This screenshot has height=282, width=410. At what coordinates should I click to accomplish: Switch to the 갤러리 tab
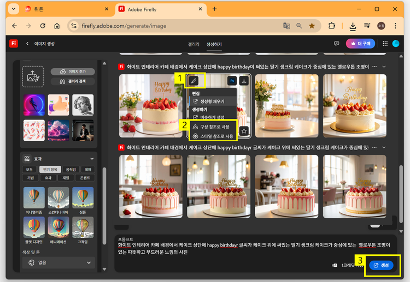tap(194, 44)
